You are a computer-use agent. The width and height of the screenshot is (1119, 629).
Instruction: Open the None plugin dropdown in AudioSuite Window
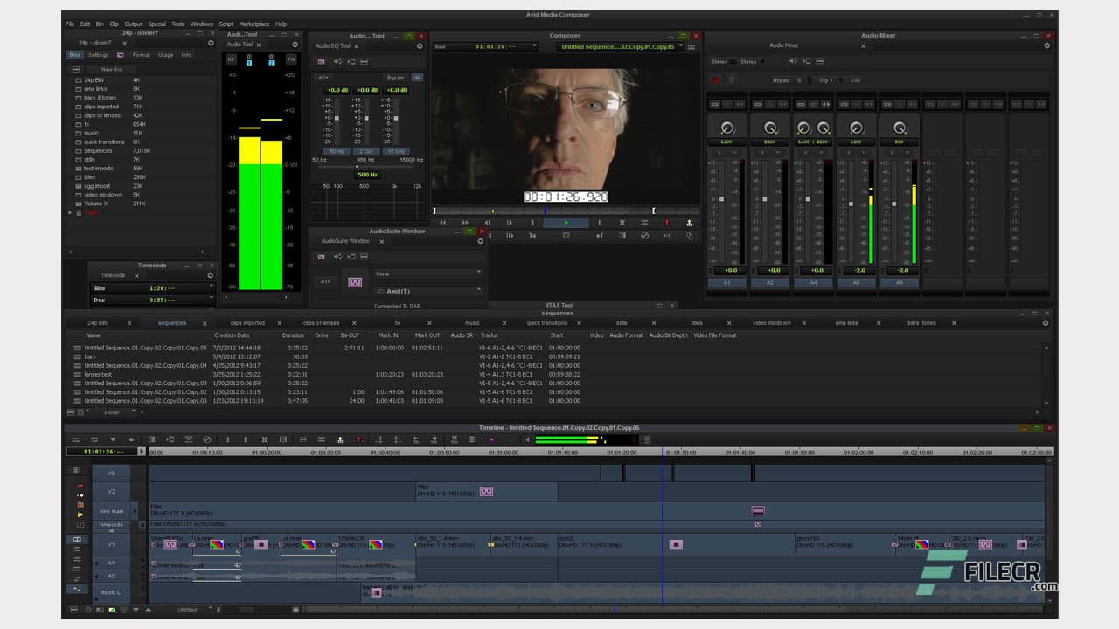click(x=427, y=273)
